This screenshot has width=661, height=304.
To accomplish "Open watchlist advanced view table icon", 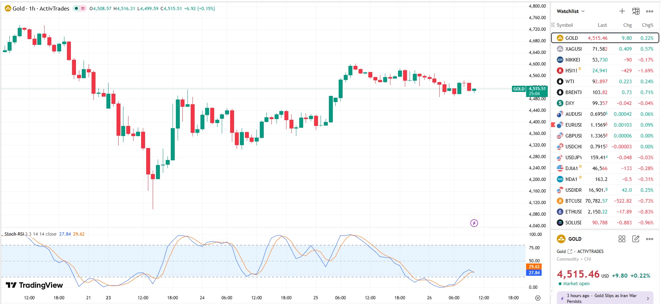I will click(x=636, y=11).
